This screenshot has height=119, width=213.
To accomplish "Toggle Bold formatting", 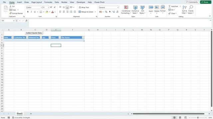I will pos(28,12).
